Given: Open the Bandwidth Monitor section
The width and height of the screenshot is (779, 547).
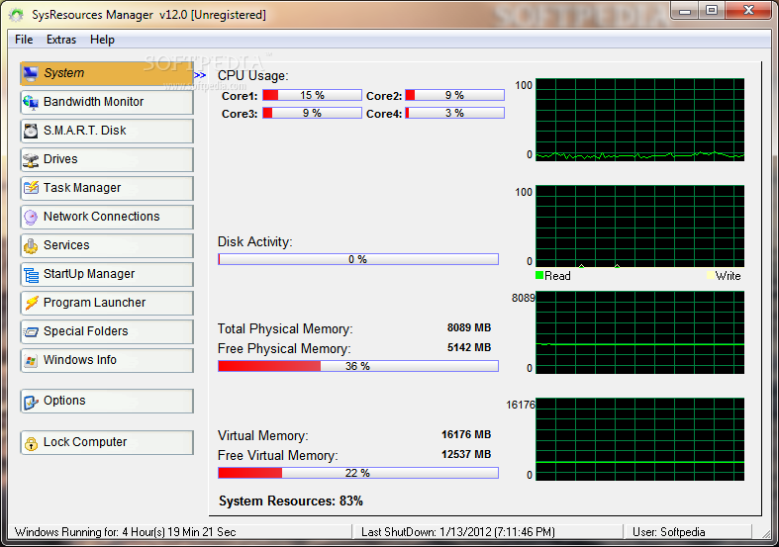Looking at the screenshot, I should click(x=107, y=102).
